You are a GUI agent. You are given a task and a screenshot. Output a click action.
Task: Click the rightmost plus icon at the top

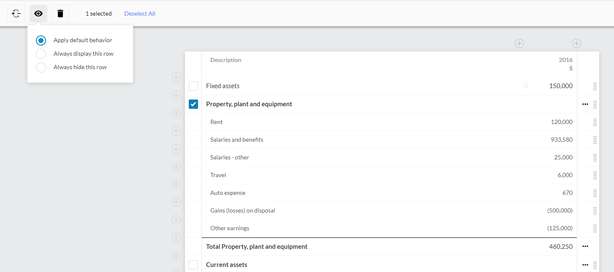(x=577, y=43)
